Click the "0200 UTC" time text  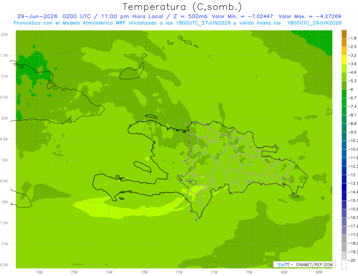[x=77, y=16]
